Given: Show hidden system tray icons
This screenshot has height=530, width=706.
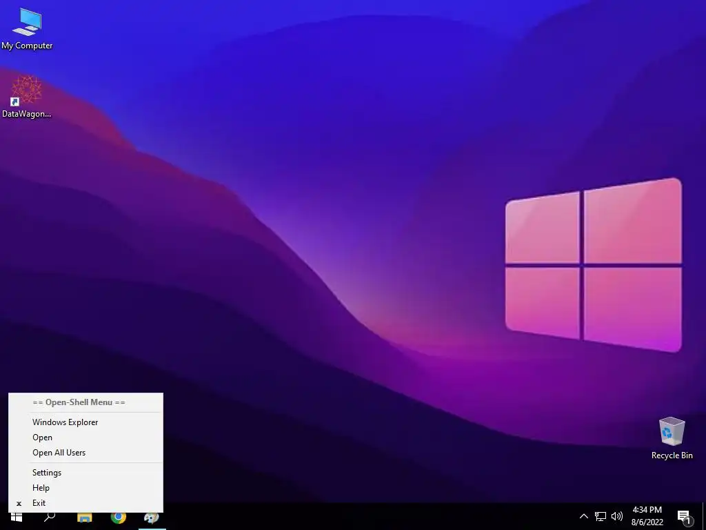Looking at the screenshot, I should pyautogui.click(x=583, y=516).
